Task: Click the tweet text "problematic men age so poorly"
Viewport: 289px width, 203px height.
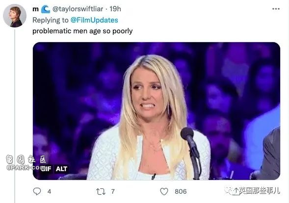Action: point(82,31)
